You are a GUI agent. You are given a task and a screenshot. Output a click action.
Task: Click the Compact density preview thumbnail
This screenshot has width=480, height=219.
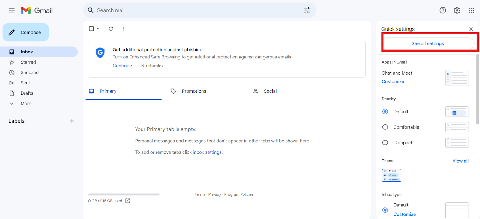point(457,143)
